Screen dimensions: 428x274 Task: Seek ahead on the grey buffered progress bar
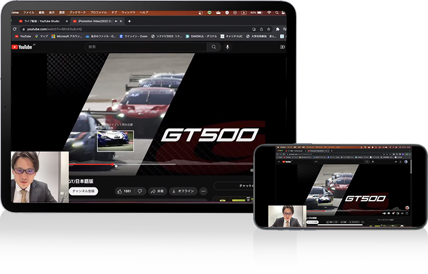tap(144, 164)
